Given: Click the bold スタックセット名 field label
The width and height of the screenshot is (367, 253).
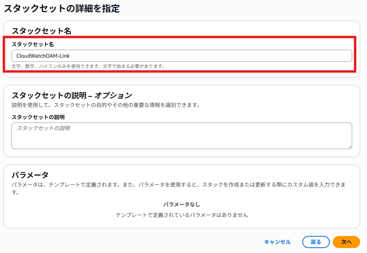Looking at the screenshot, I should 32,44.
